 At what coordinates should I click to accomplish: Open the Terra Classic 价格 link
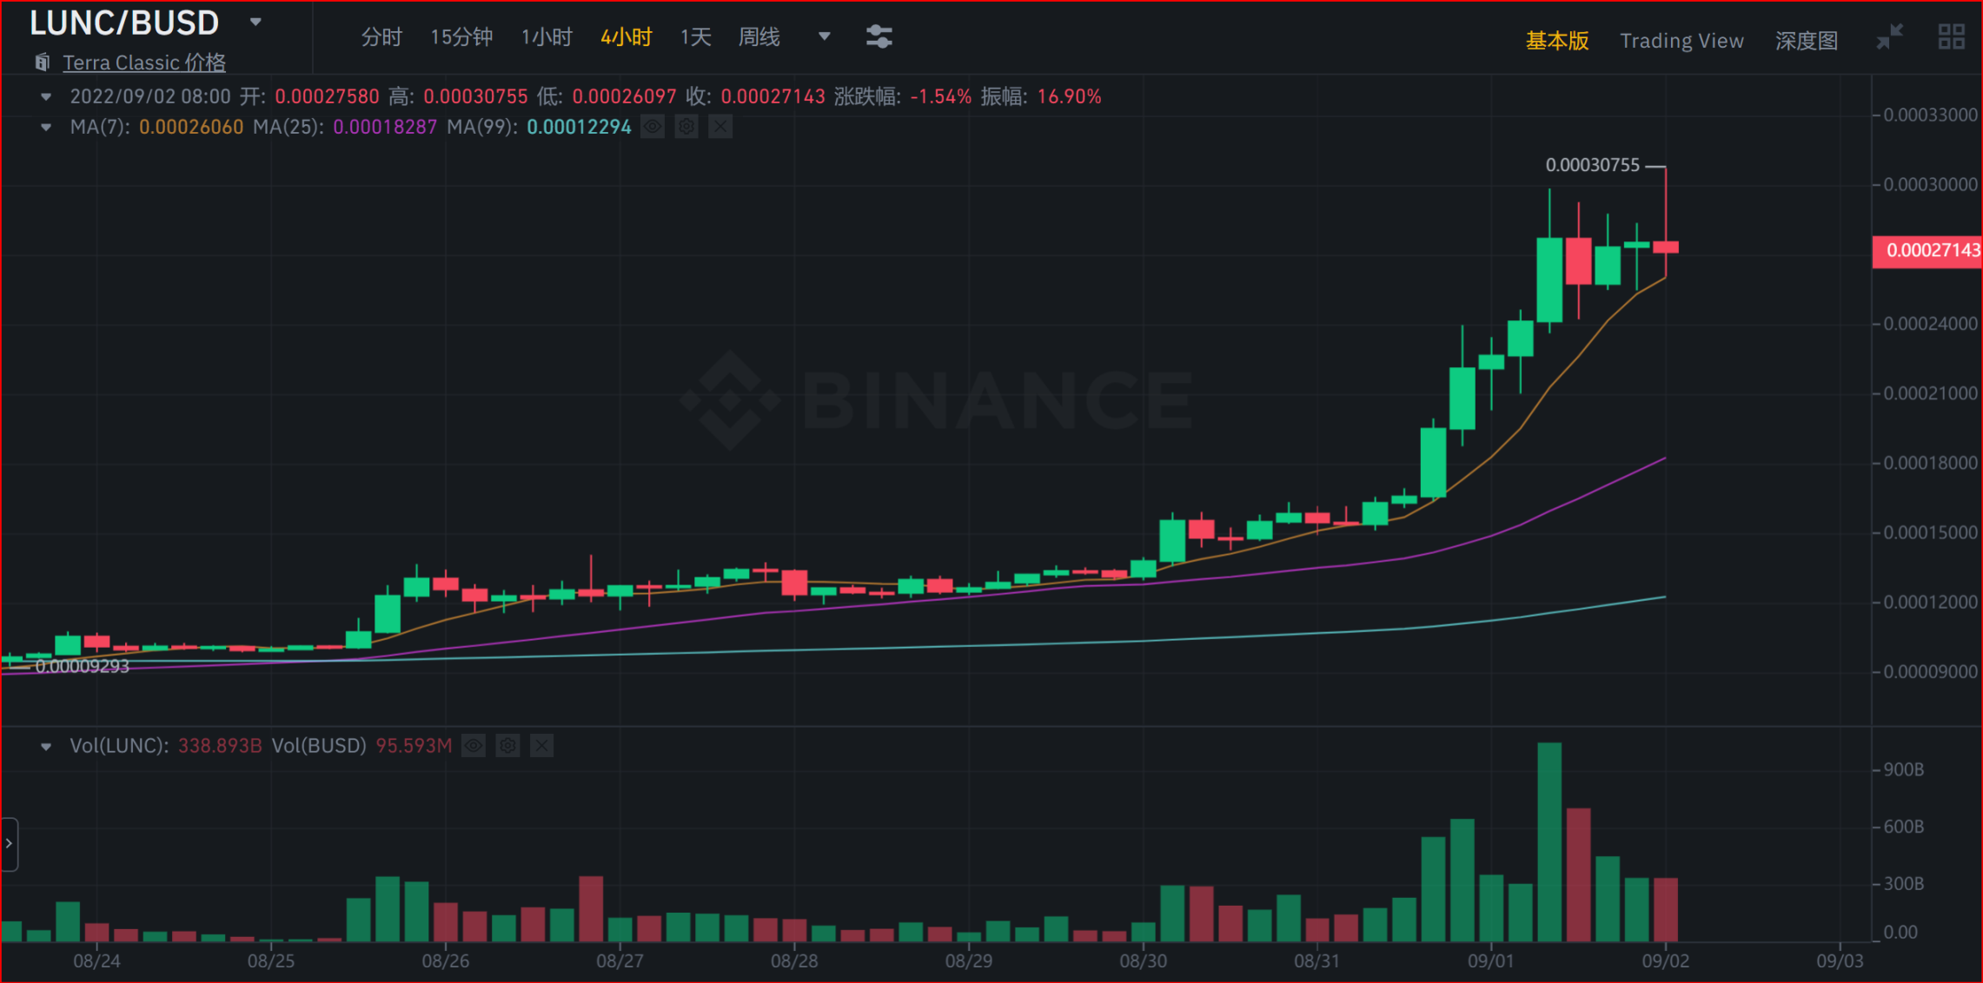pos(144,63)
